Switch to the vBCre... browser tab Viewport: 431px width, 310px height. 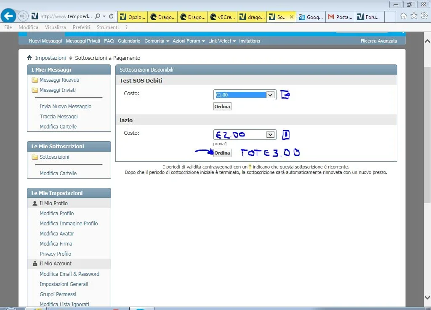[x=222, y=17]
